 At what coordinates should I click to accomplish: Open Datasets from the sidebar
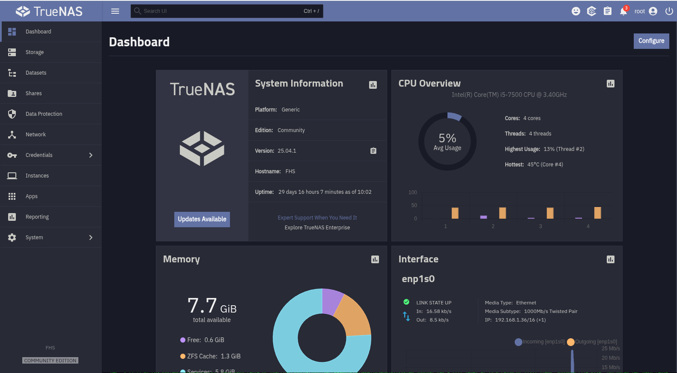[x=51, y=73]
